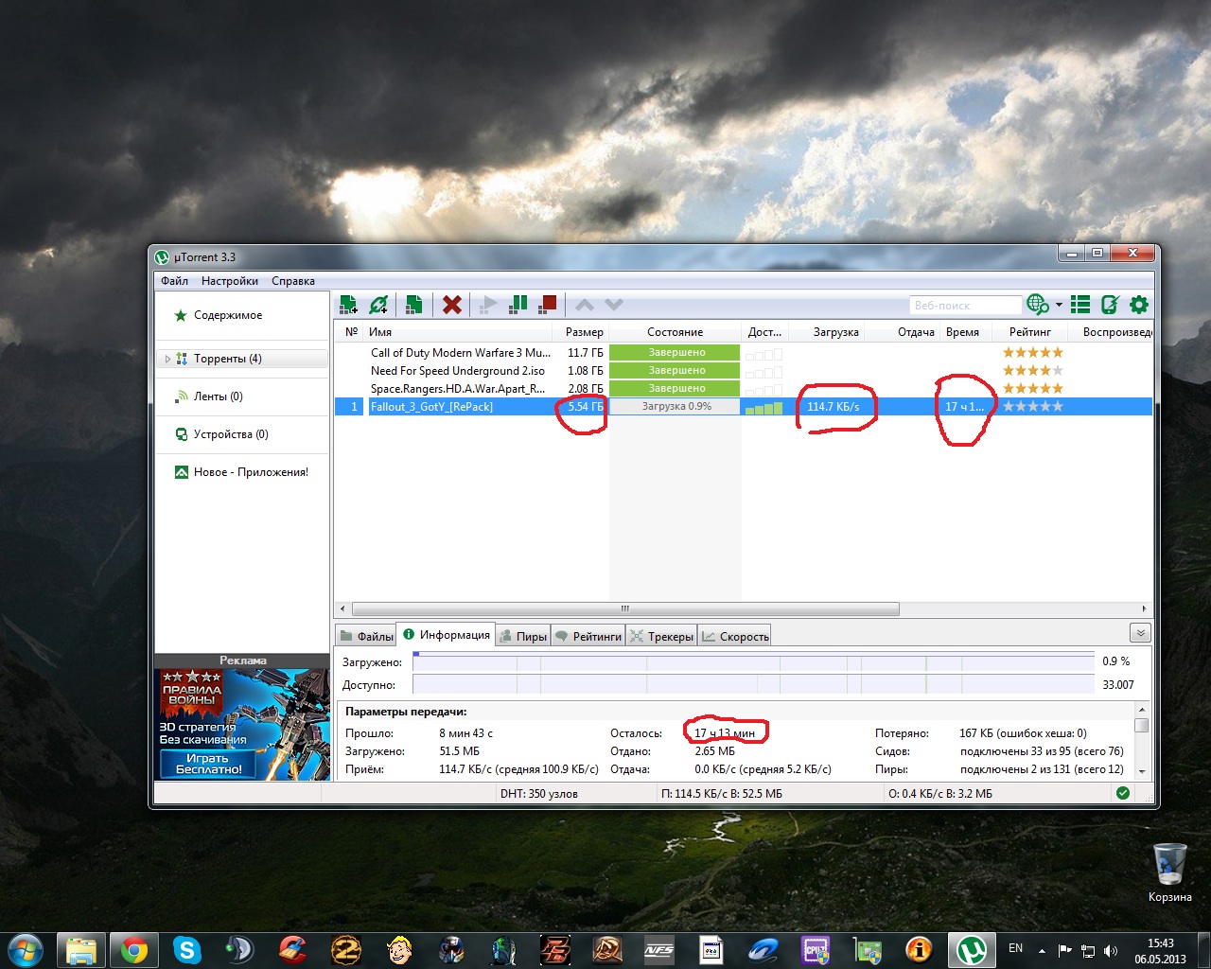Pause the torrent with the pause icon
This screenshot has height=969, width=1211.
pos(518,305)
